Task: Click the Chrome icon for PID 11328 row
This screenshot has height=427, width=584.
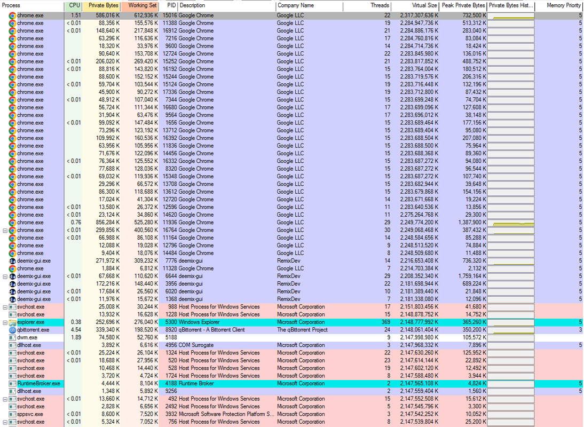Action: tap(12, 268)
